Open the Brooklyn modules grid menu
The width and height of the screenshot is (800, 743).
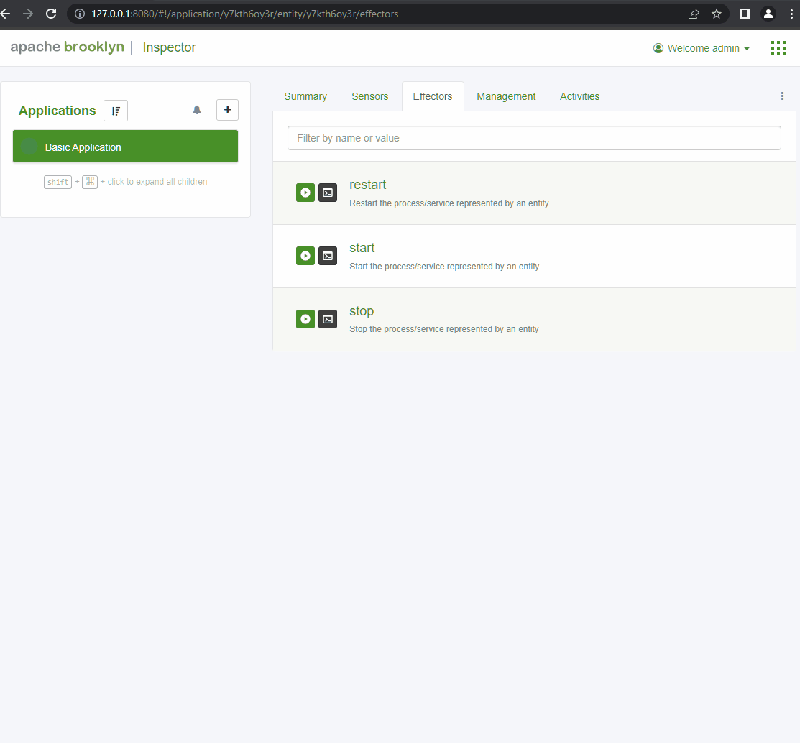(778, 48)
